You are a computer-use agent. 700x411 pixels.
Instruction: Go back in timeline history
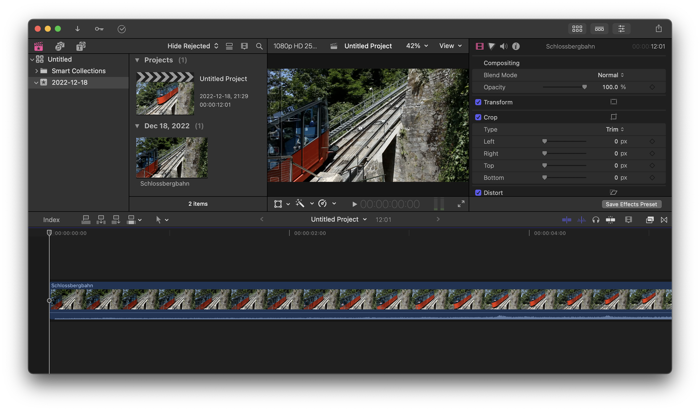(x=261, y=219)
